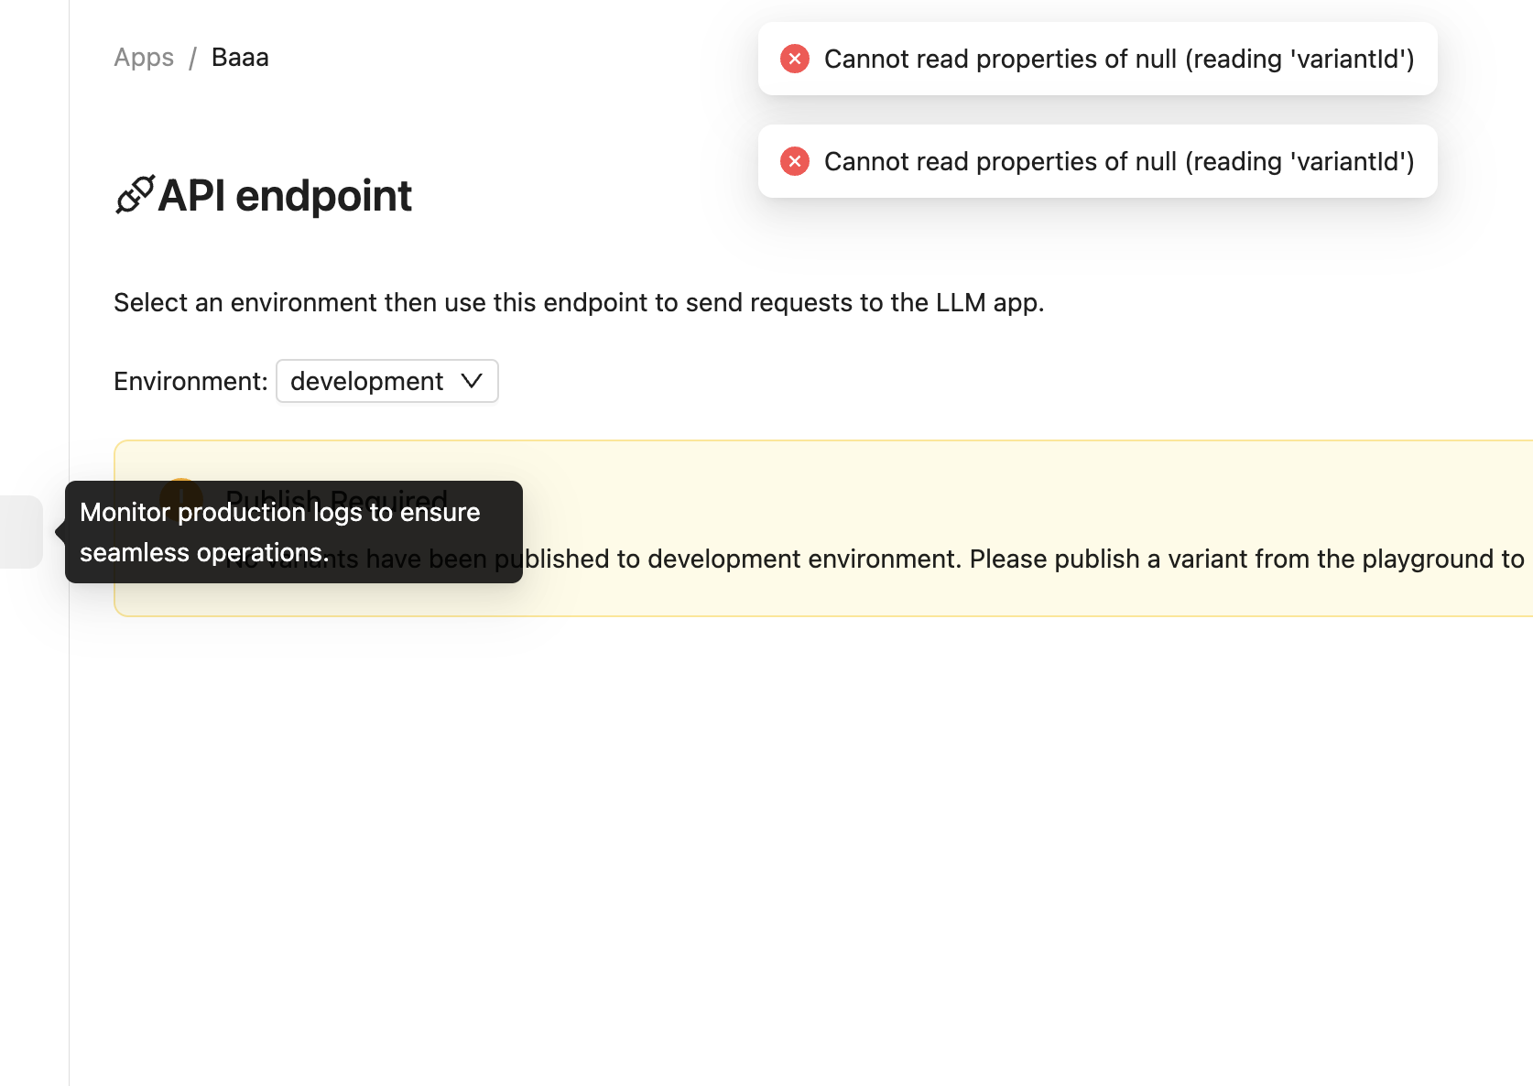Screen dimensions: 1533x1086
Task: Click the red error icon on lower toast
Action: [x=795, y=161]
